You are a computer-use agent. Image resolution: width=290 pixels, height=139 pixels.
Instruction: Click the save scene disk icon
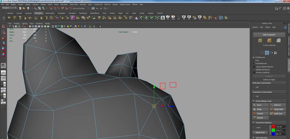[28, 8]
